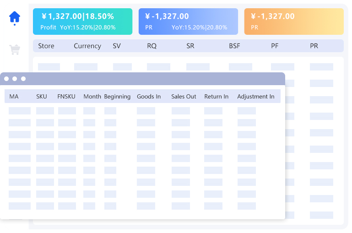Select the orange PR summary card
This screenshot has height=233, width=352.
tap(293, 22)
